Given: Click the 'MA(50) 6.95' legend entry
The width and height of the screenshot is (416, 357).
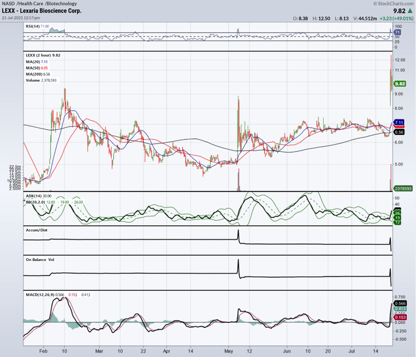Looking at the screenshot, I should 36,68.
